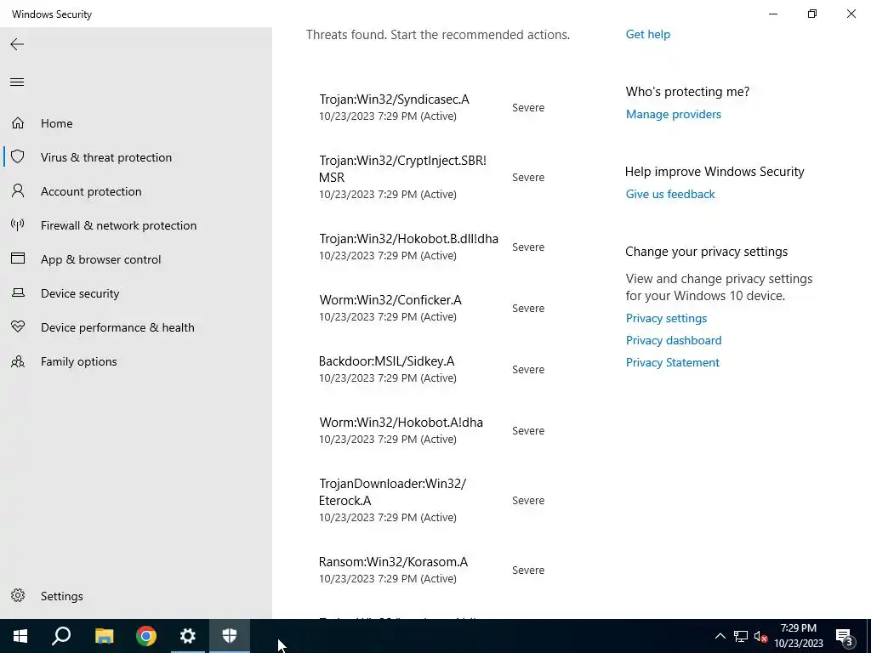Click the Device security laptop icon

[x=18, y=292]
